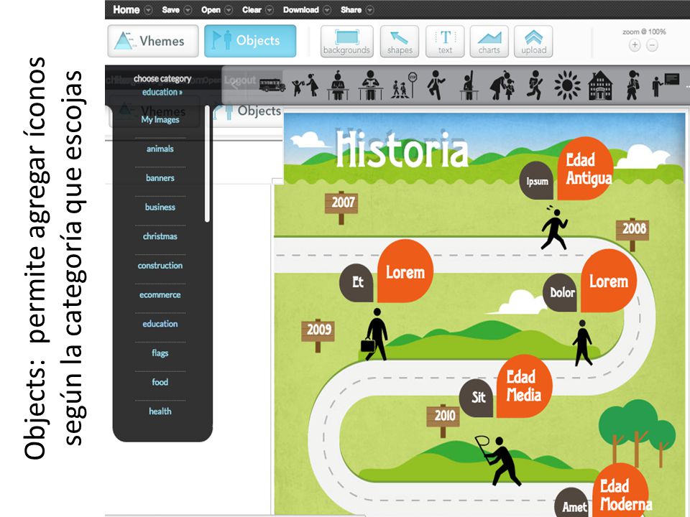Select the businessman with briefcase figure

374,334
